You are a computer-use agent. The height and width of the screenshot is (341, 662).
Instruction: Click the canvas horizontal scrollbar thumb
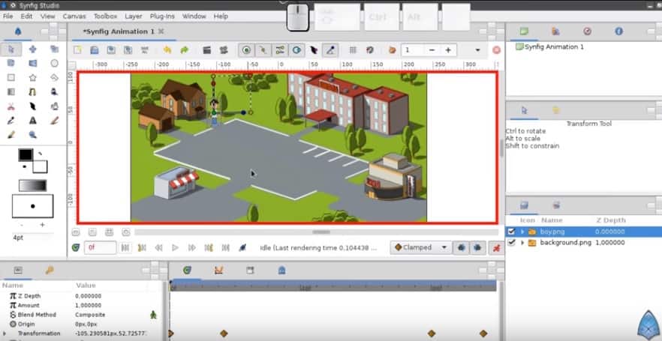(321, 232)
